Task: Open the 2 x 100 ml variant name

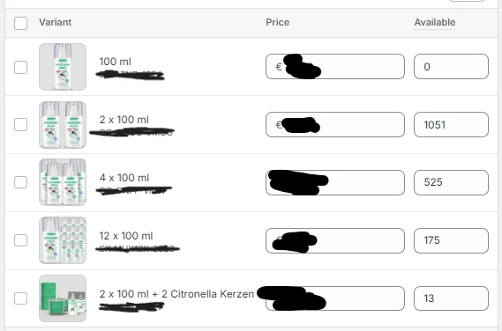Action: tap(124, 120)
